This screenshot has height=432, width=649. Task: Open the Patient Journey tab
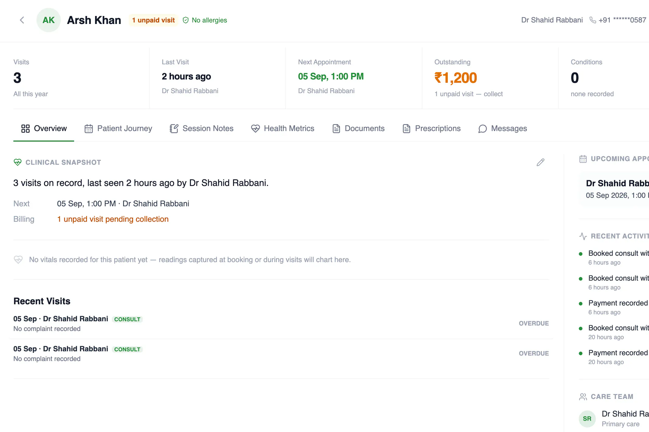(118, 129)
